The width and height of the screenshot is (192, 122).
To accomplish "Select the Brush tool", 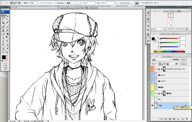I will pyautogui.click(x=7, y=27).
